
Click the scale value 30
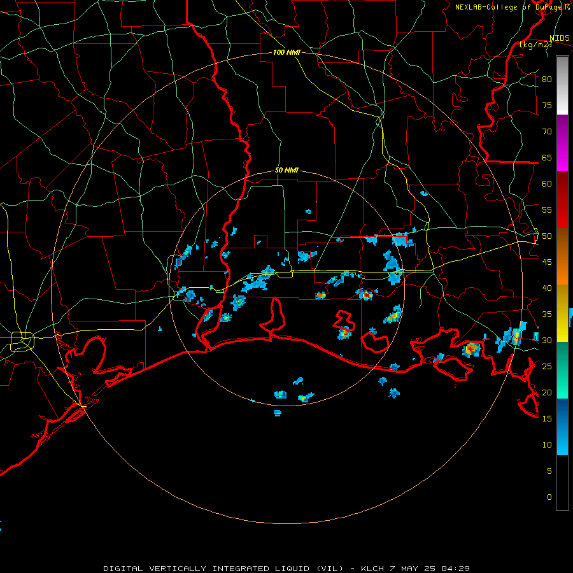547,341
